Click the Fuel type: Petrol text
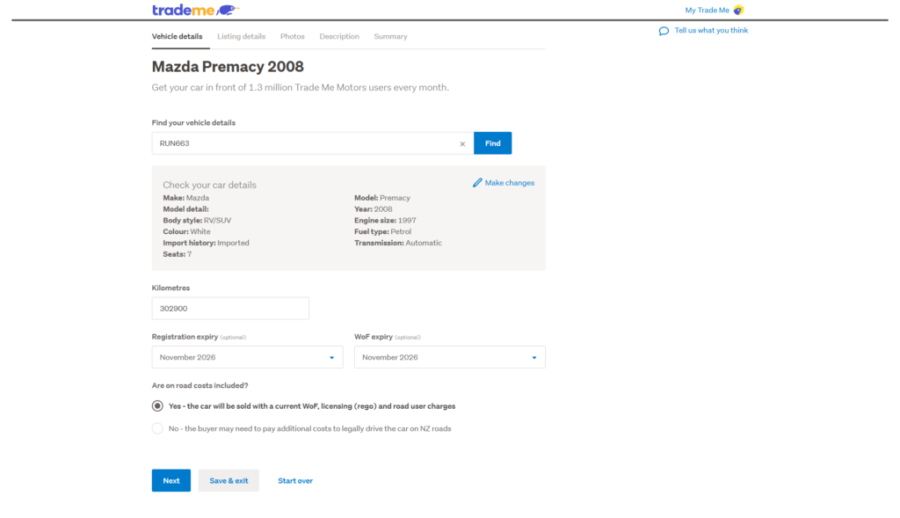900x518 pixels. [383, 231]
